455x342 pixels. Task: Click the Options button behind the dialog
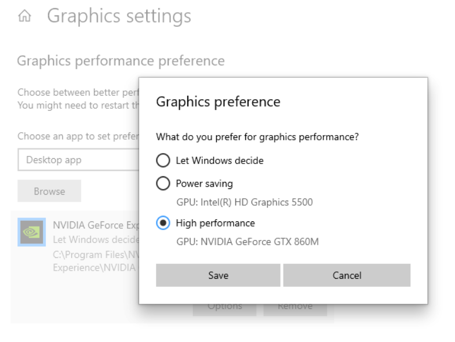(224, 306)
